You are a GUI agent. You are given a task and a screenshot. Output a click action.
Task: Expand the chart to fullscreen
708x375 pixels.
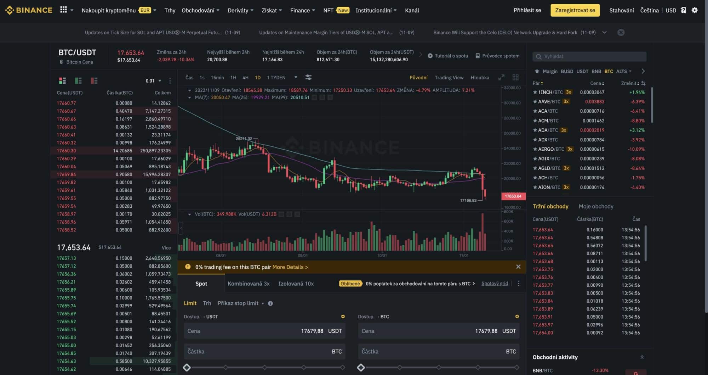coord(501,77)
